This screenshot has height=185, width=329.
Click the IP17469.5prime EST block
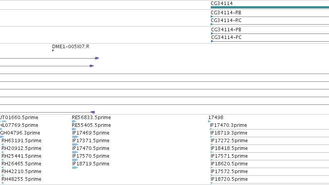point(75,137)
